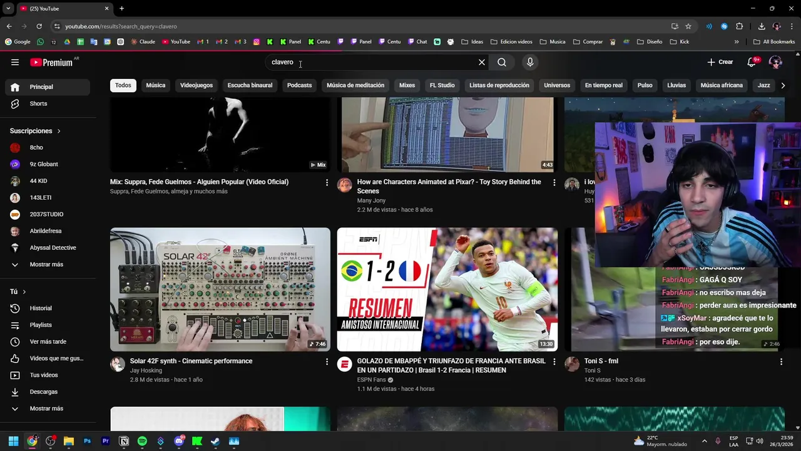Open Notion from the taskbar
This screenshot has height=451, width=801.
pos(124,441)
